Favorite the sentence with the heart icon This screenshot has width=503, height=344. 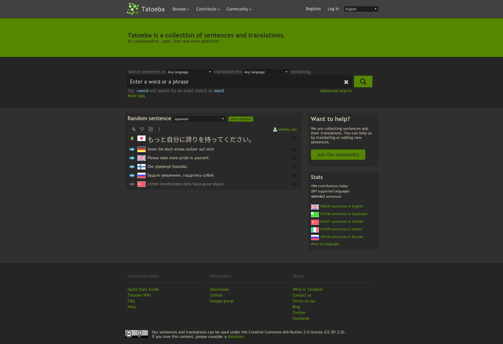pyautogui.click(x=142, y=129)
